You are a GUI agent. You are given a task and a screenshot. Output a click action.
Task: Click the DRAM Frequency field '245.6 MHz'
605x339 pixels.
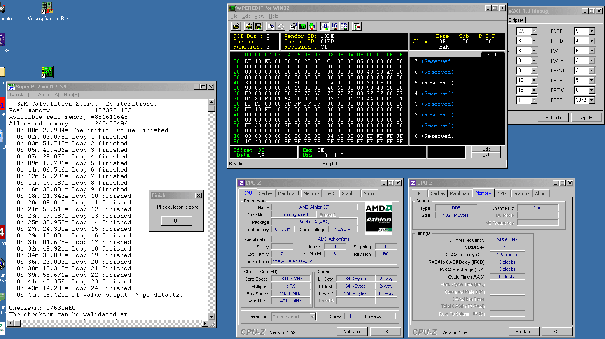tap(507, 240)
